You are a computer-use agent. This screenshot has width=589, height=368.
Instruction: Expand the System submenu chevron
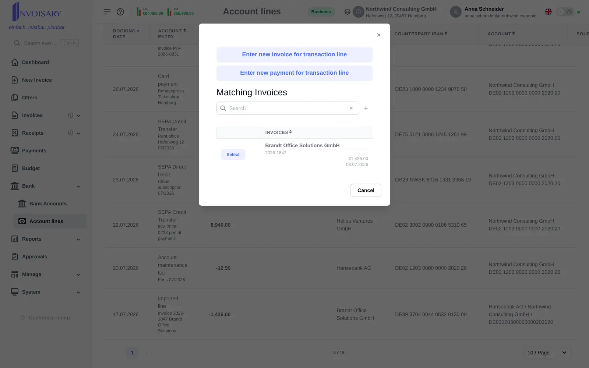click(x=78, y=293)
